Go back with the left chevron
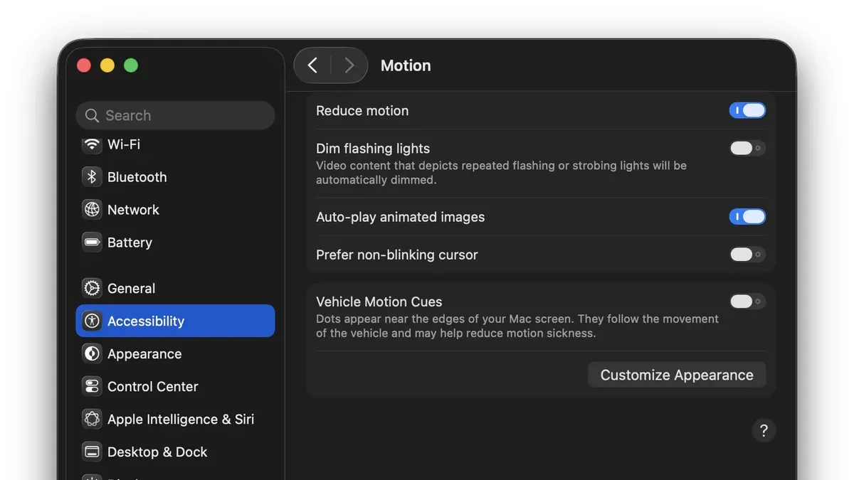The width and height of the screenshot is (854, 480). point(312,65)
